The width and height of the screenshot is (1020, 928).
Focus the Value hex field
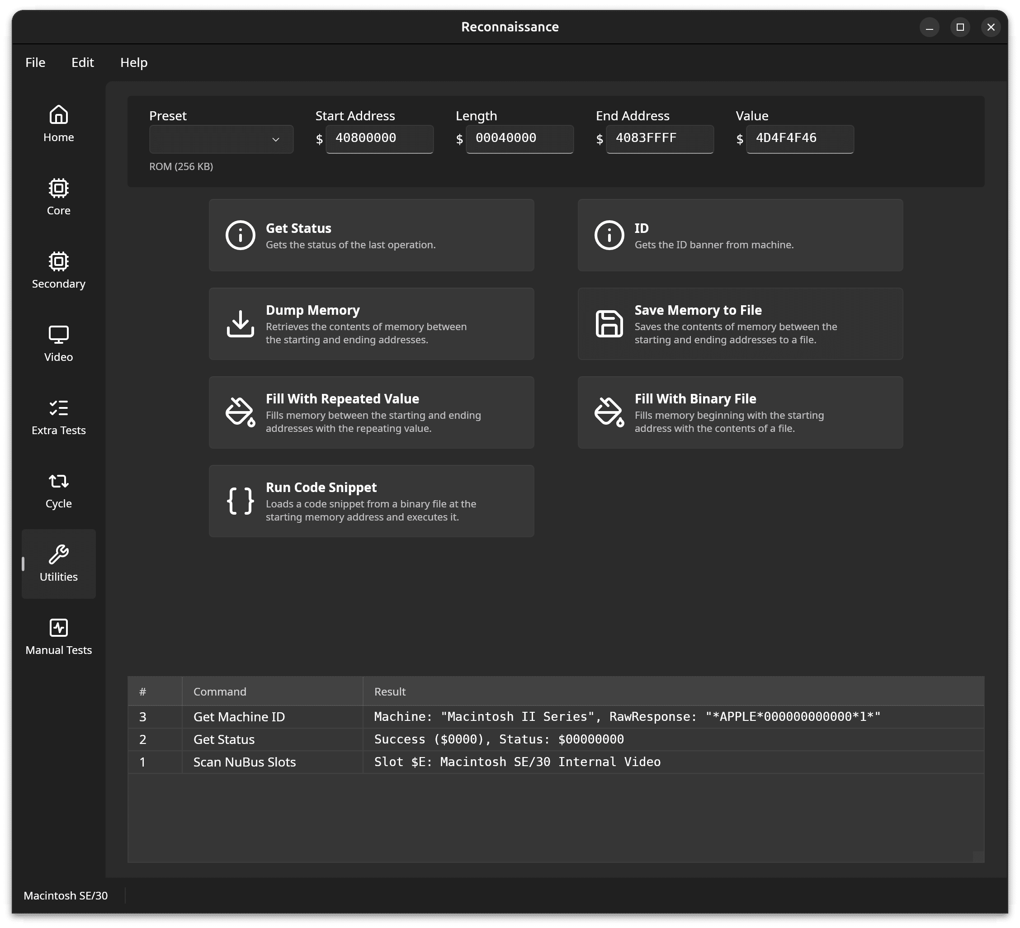(x=799, y=138)
